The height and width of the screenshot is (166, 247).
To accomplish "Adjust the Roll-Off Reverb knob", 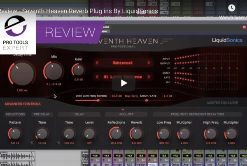I will tap(136, 133).
